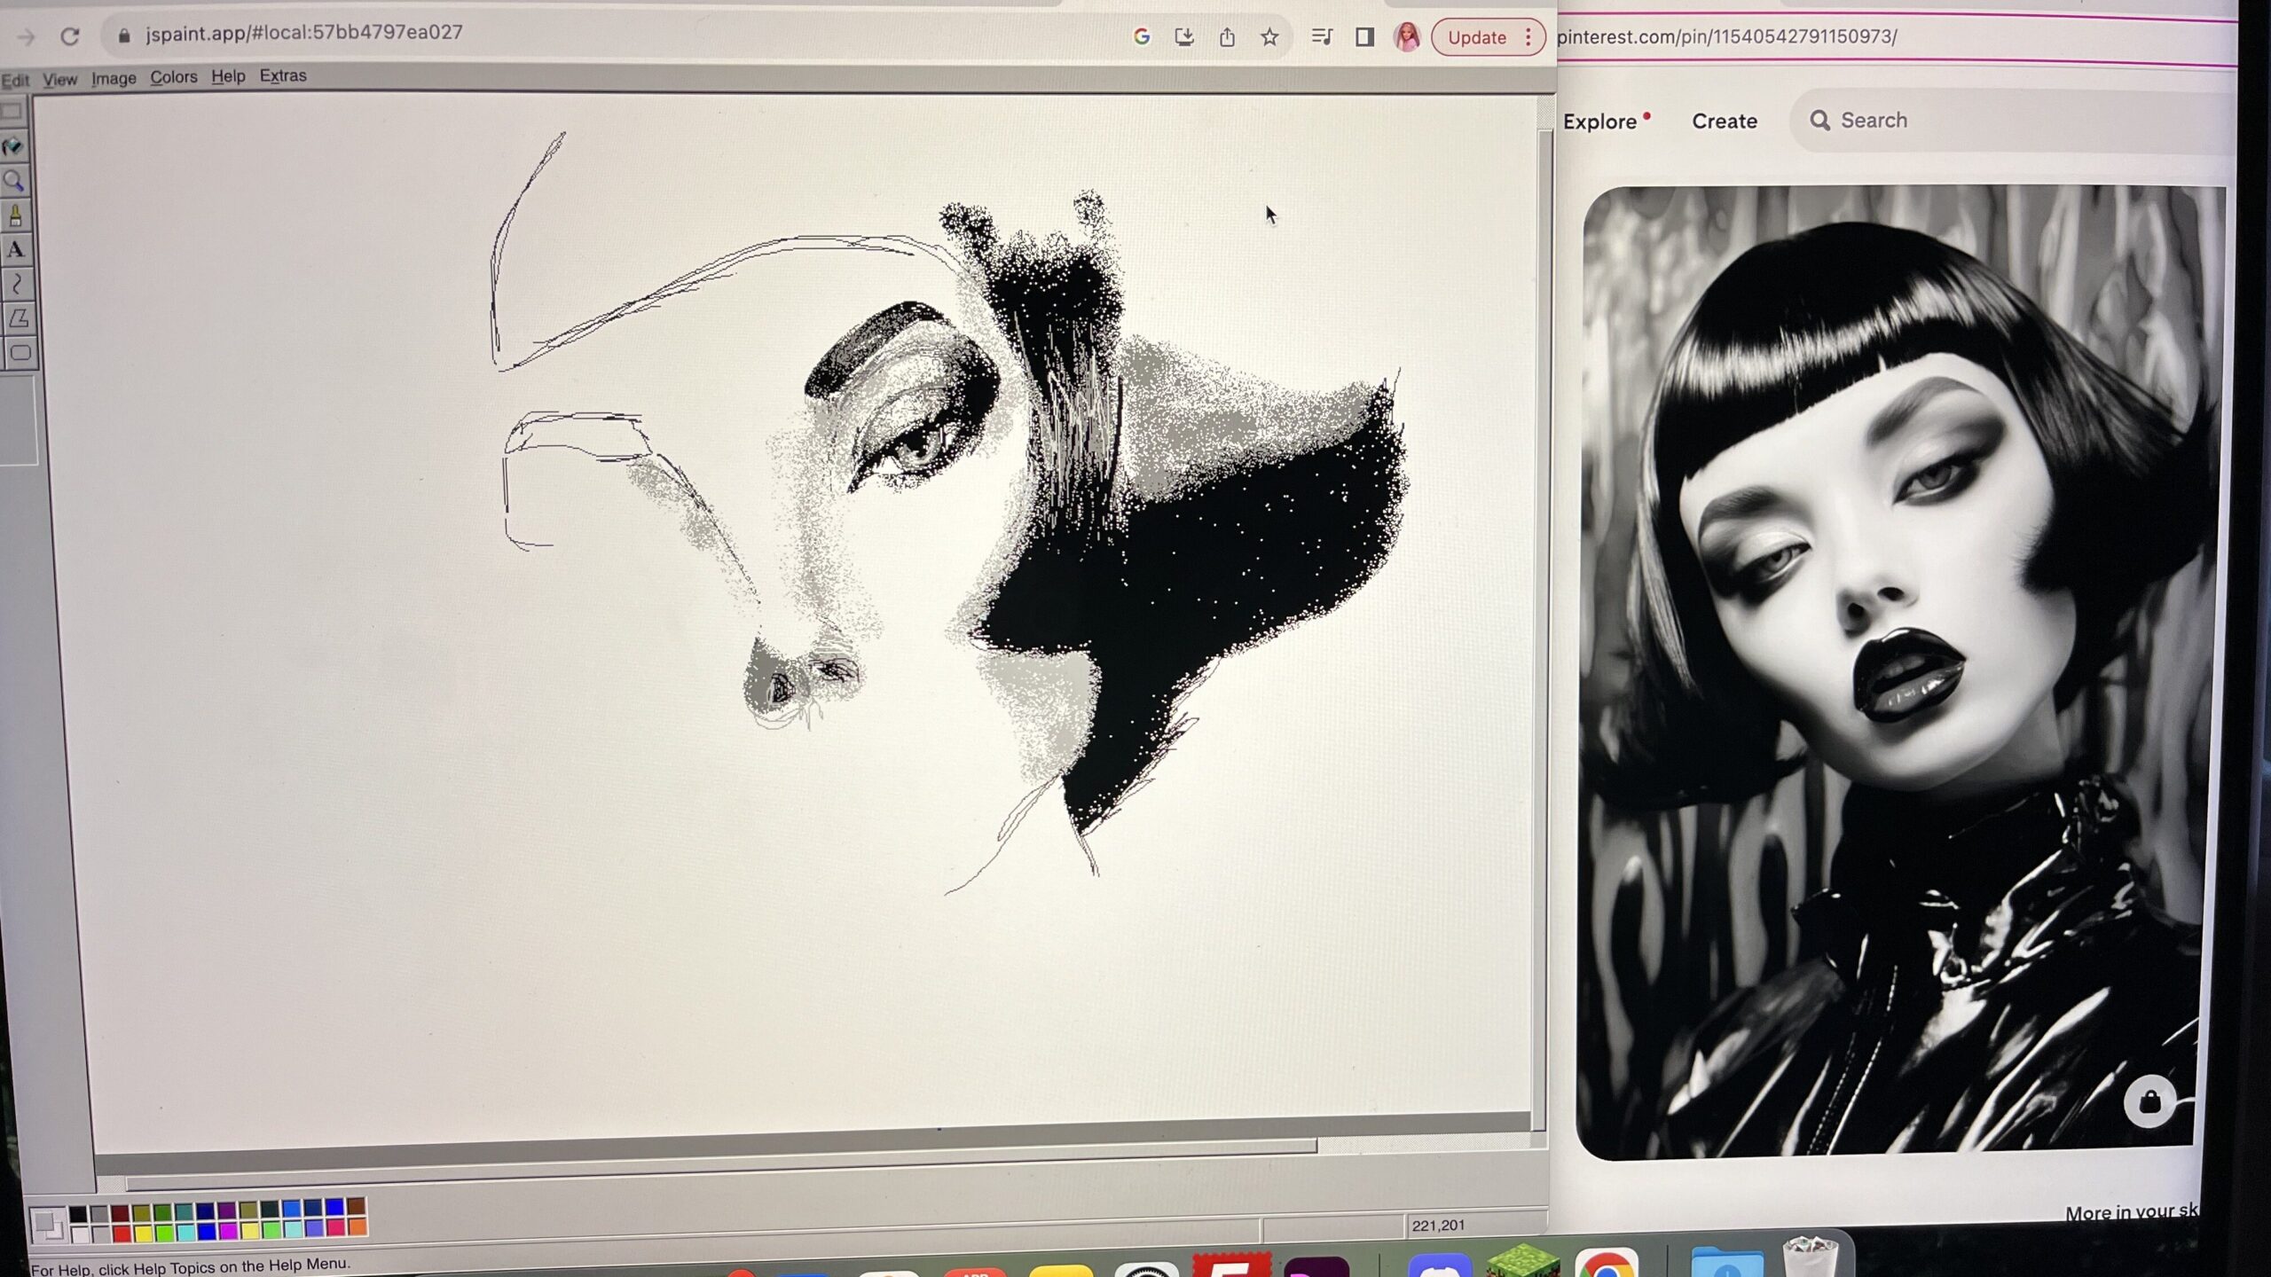This screenshot has width=2271, height=1277.
Task: Select the Polygon tool
Action: click(19, 317)
